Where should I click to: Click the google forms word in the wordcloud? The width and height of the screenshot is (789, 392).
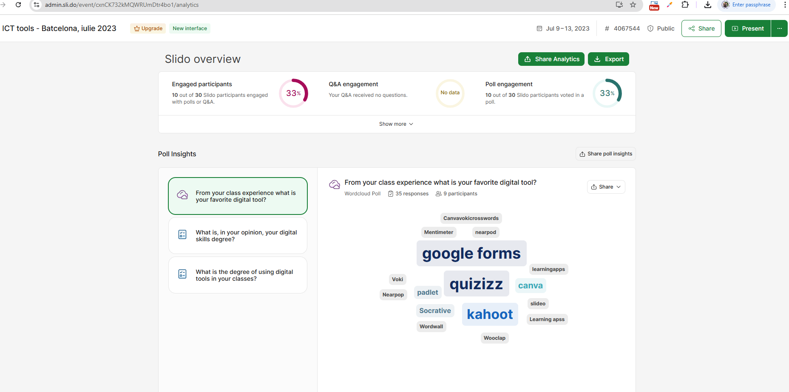click(471, 254)
